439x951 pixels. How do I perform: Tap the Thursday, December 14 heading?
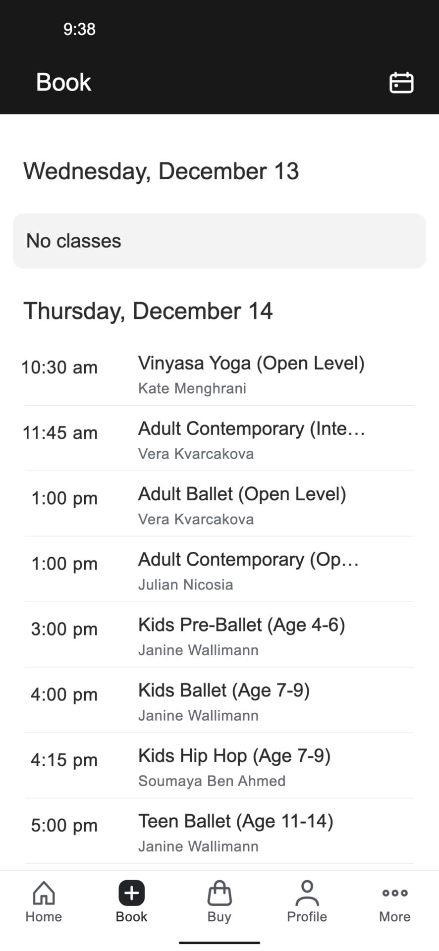(x=148, y=311)
